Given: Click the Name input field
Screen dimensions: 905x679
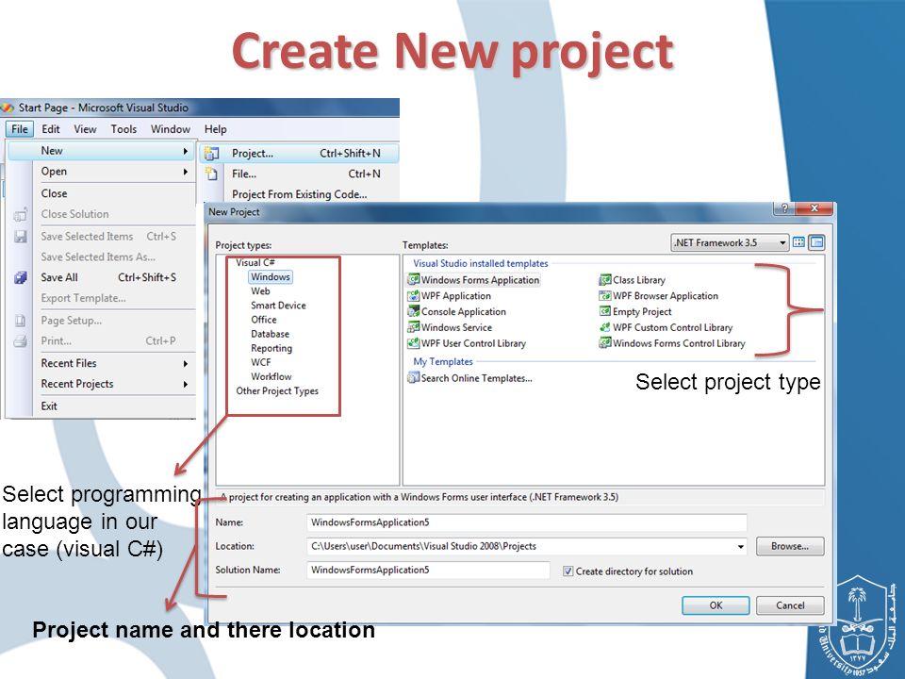Looking at the screenshot, I should [x=526, y=522].
